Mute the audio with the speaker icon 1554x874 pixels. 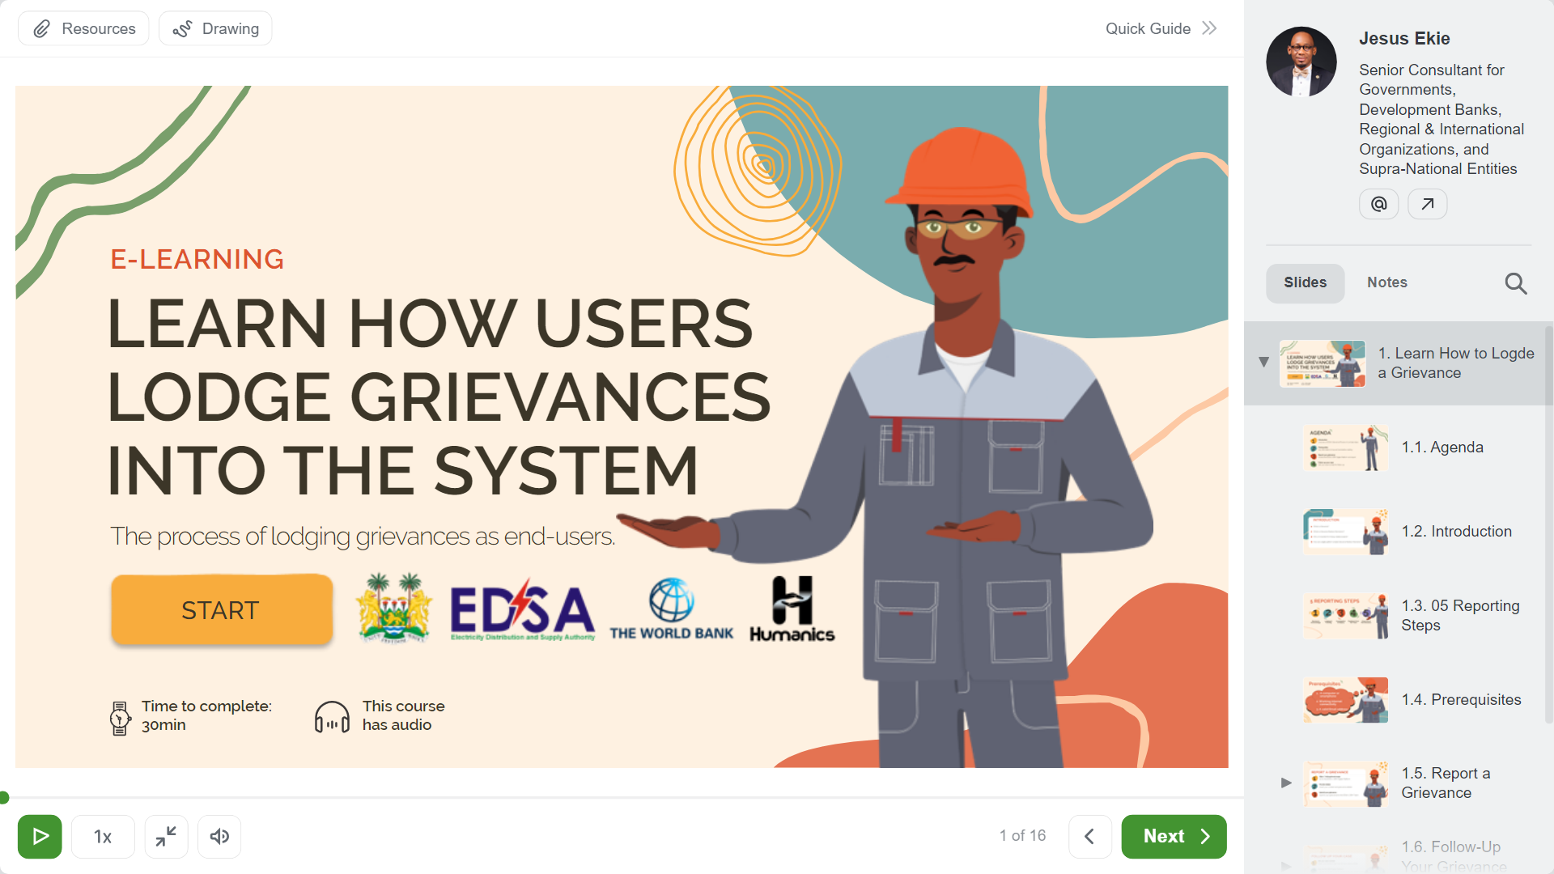tap(219, 836)
